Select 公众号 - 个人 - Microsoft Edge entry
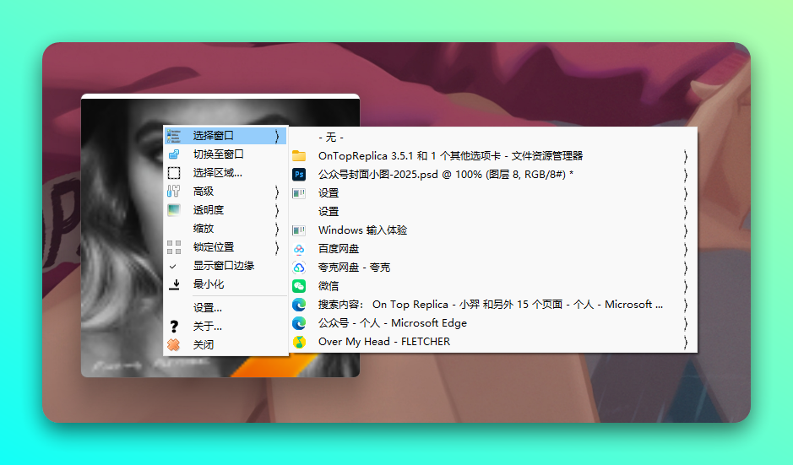The height and width of the screenshot is (465, 793). pos(492,323)
